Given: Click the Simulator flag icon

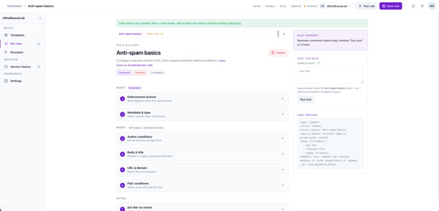Looking at the screenshot, I should point(6,52).
